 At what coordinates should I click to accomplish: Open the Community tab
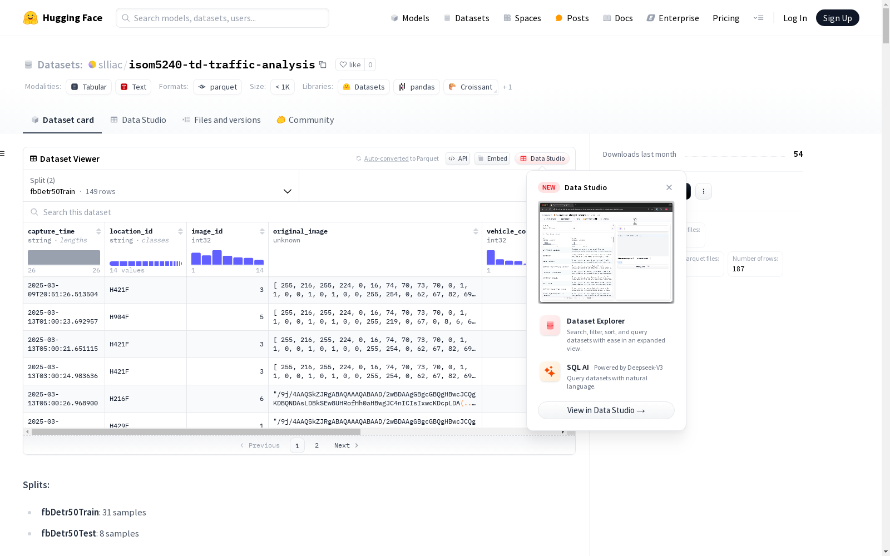pyautogui.click(x=305, y=120)
